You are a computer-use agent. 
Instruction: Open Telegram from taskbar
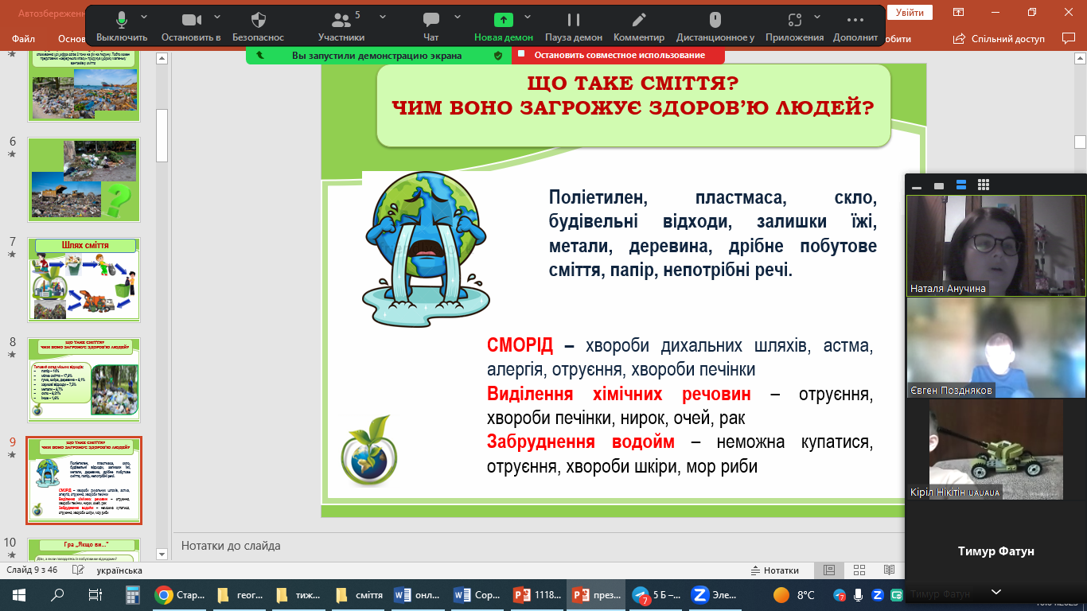pos(656,594)
